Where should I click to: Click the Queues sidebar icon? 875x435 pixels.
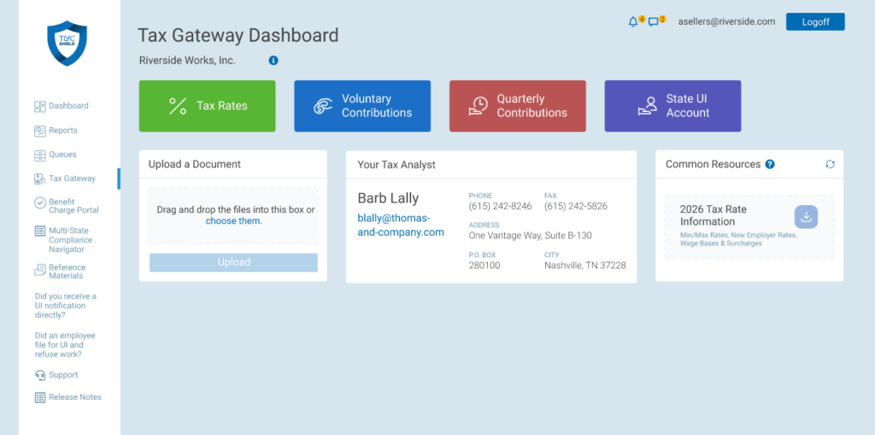(39, 155)
